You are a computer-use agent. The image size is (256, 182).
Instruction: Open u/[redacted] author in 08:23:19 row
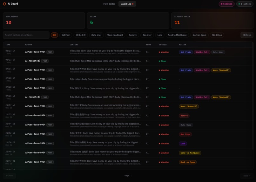tap(32, 61)
